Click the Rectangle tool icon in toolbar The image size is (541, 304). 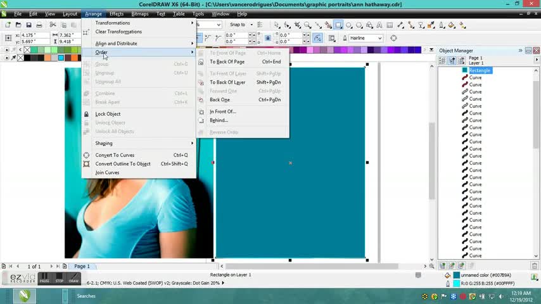[x=339, y=25]
